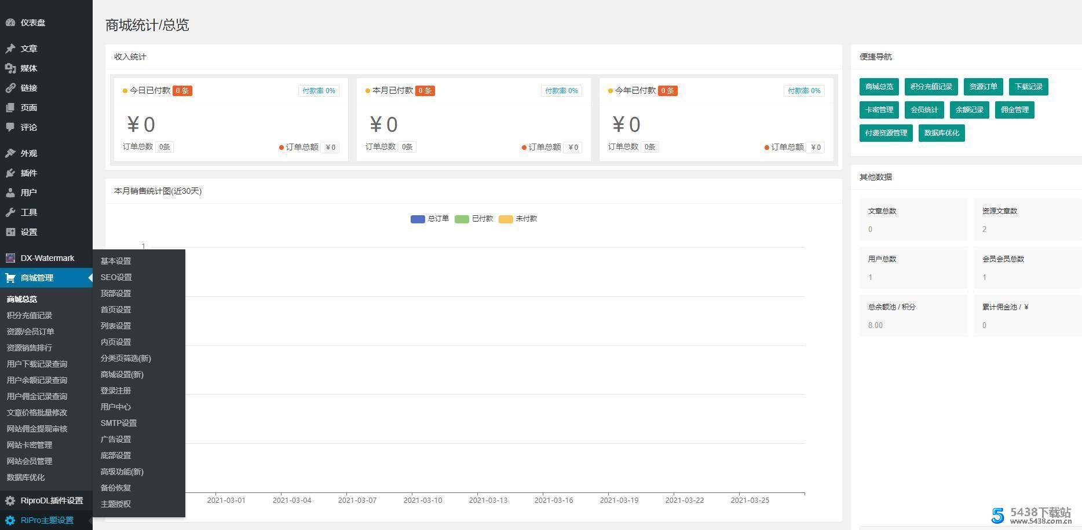Open the 卡密管理 quick nav button
1082x530 pixels.
879,110
